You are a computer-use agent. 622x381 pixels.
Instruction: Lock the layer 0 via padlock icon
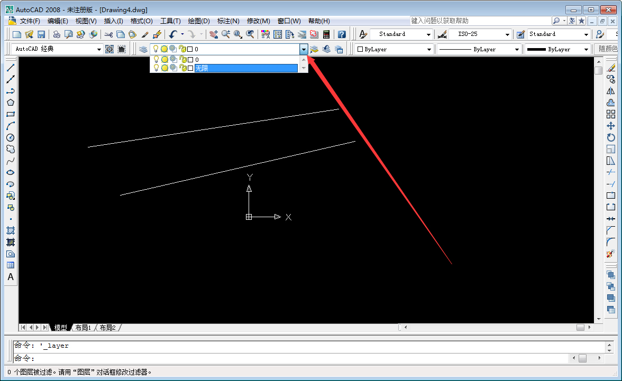[x=182, y=60]
